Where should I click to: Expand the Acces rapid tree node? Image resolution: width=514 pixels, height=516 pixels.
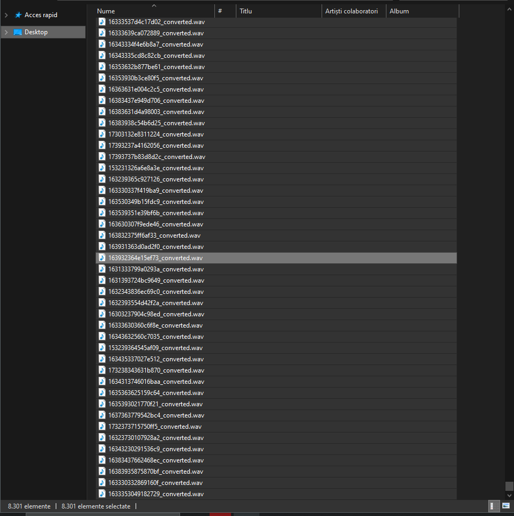click(6, 15)
